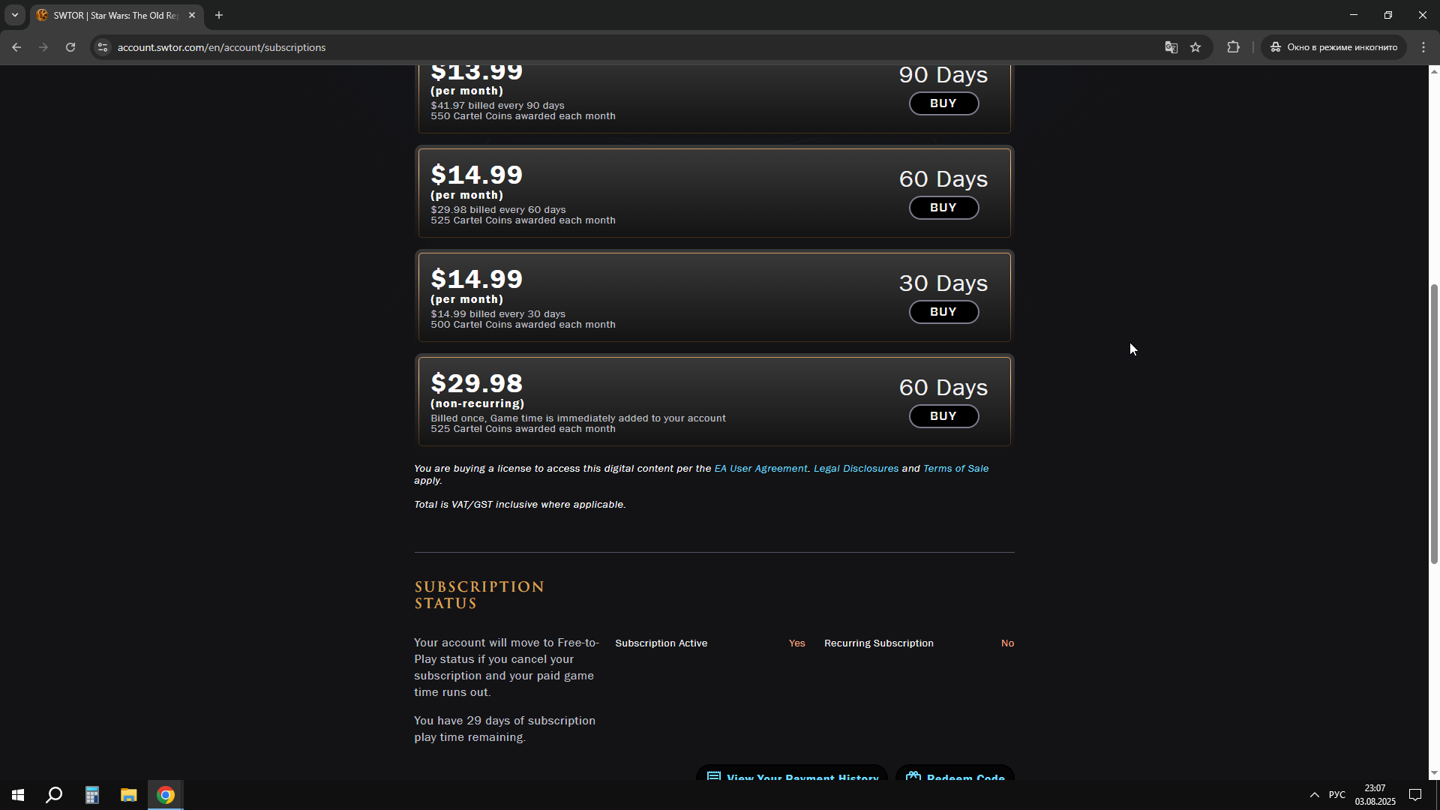
Task: Buy the recurring 60 Days $14.99 plan
Action: point(943,208)
